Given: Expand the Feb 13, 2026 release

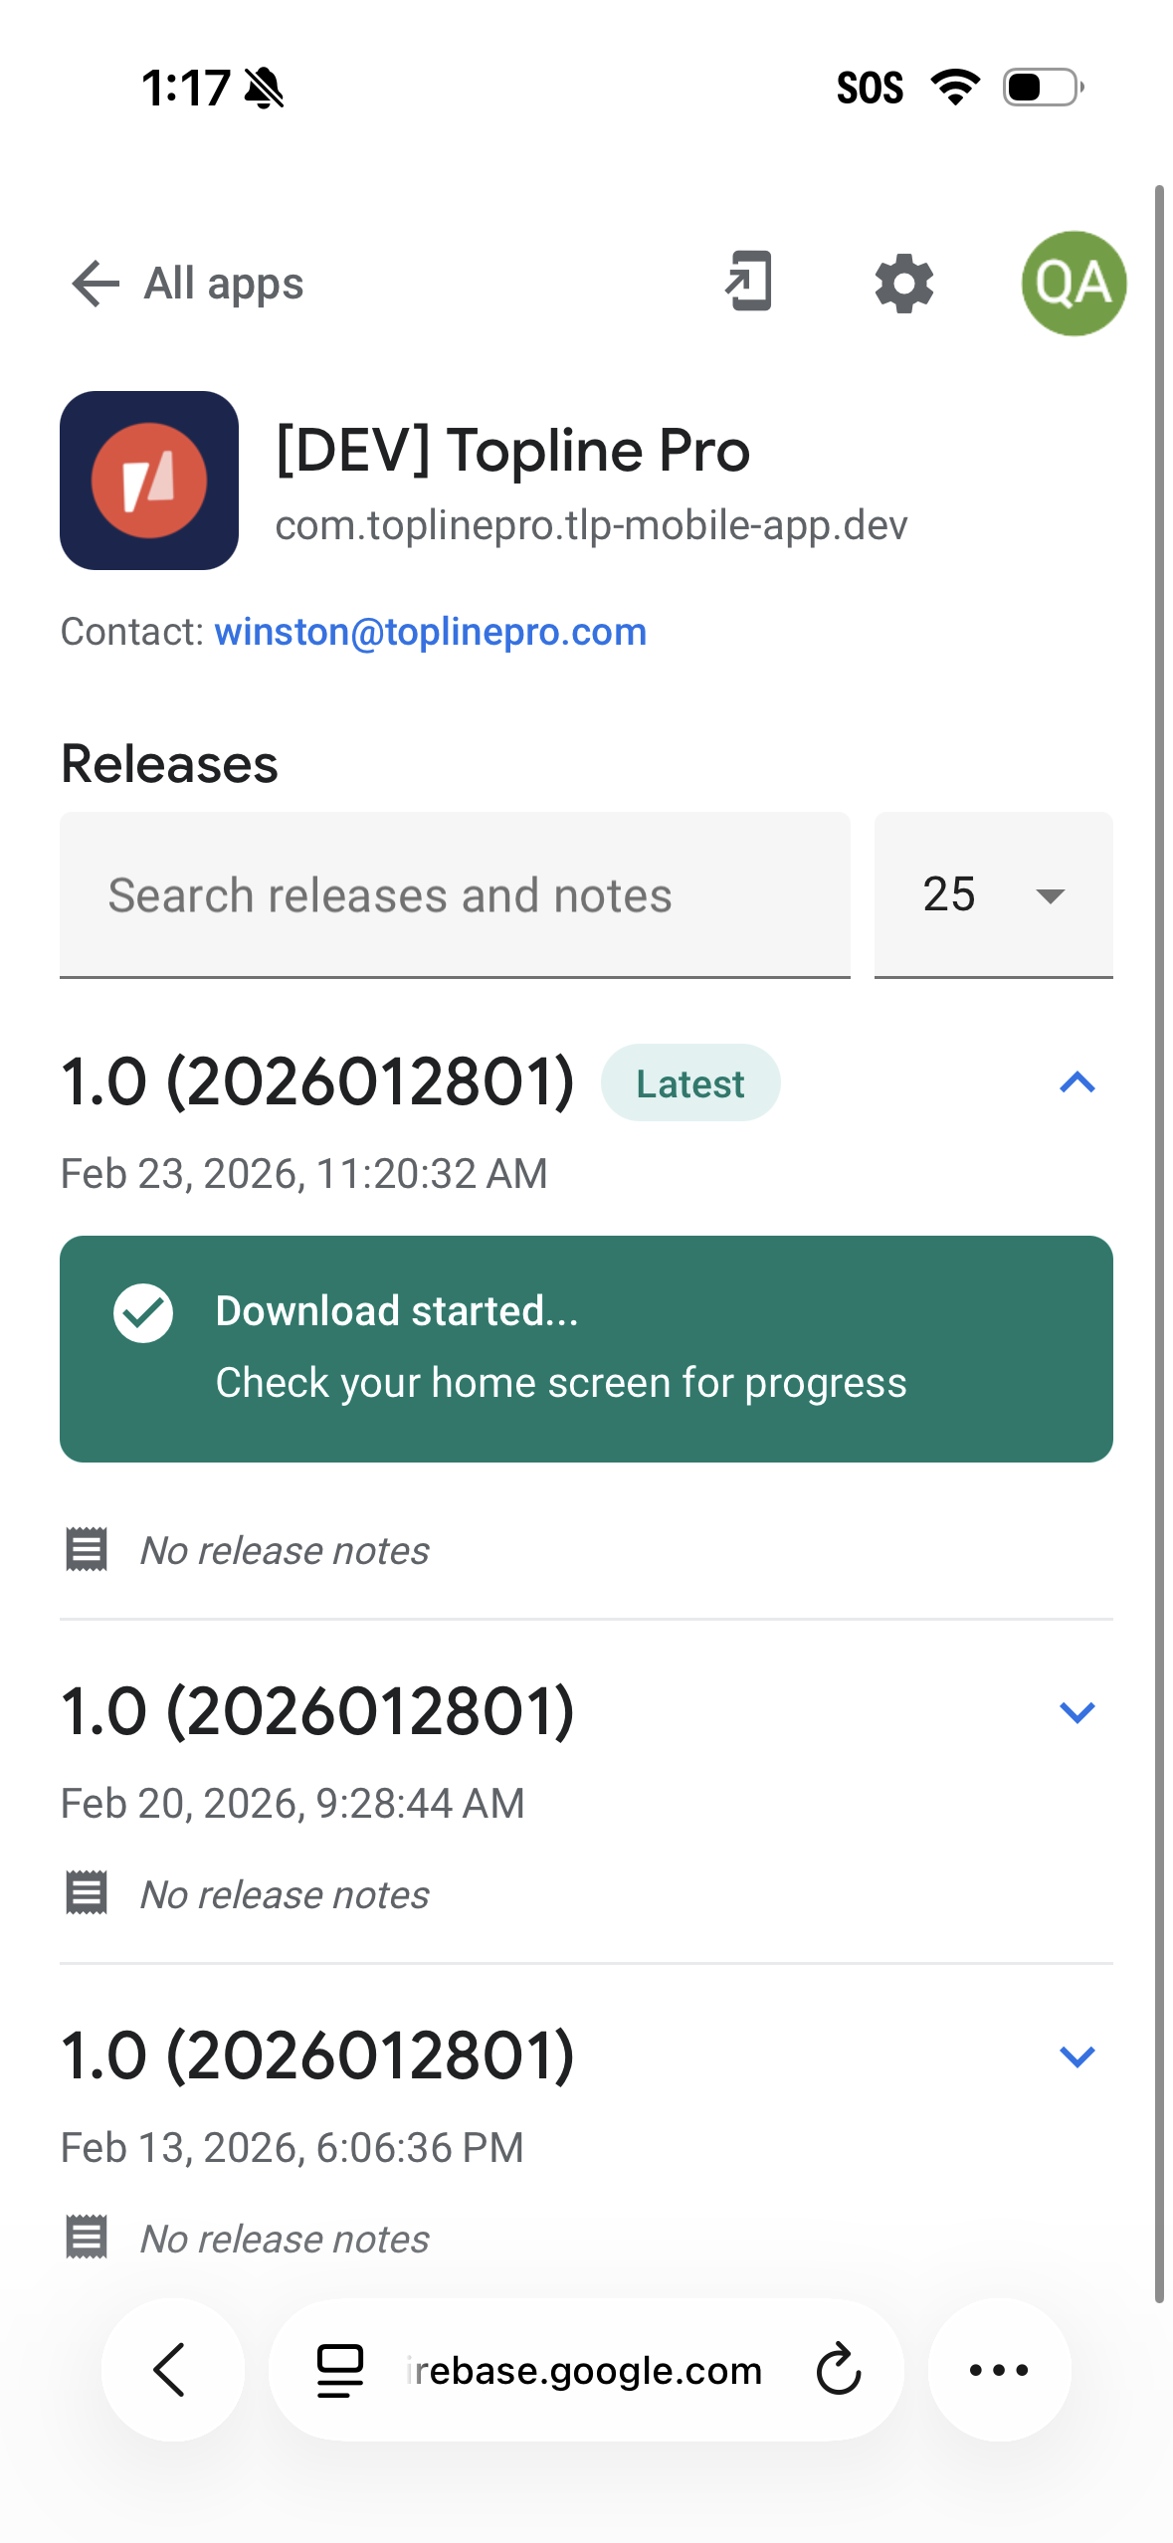Looking at the screenshot, I should coord(1076,2056).
